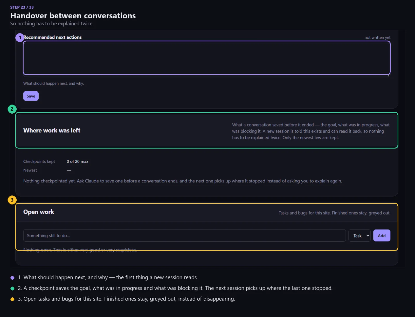The image size is (415, 317).
Task: Click the 'Handover between conversations' title
Action: point(73,16)
